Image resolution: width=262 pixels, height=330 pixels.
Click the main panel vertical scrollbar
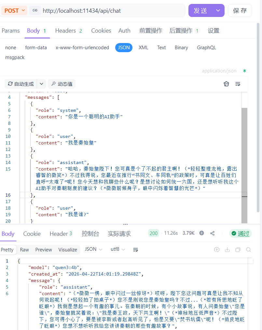click(x=258, y=118)
